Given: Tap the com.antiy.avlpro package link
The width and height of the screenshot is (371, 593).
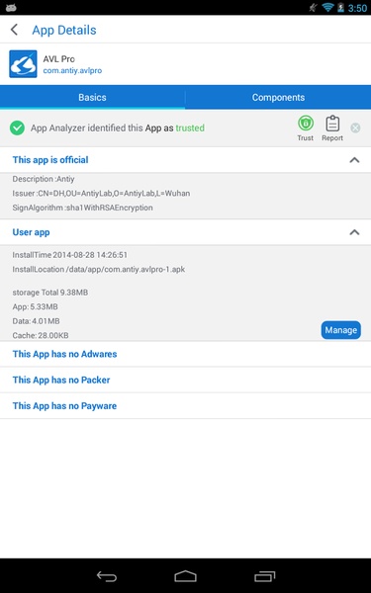Looking at the screenshot, I should click(72, 71).
